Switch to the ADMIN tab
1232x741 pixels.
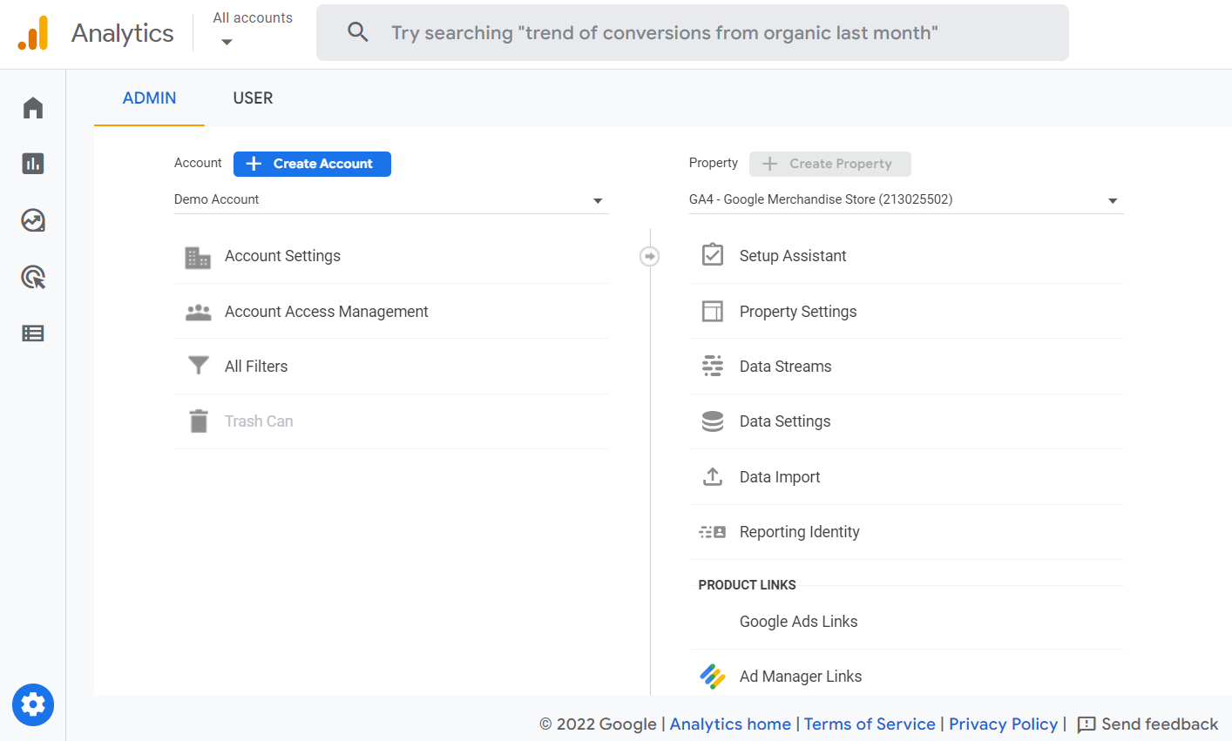pos(149,98)
